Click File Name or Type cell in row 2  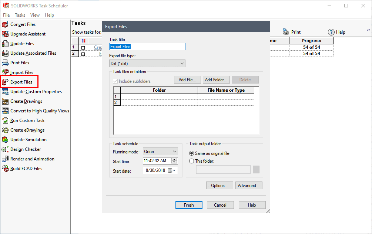[x=226, y=102]
